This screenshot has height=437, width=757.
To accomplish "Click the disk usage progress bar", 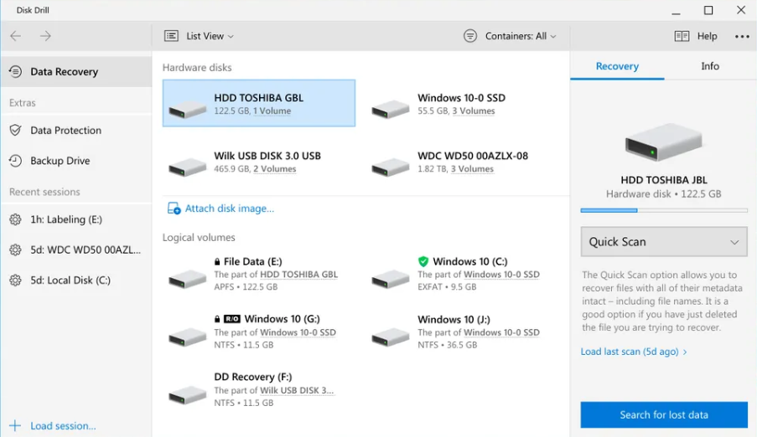I will [x=664, y=210].
